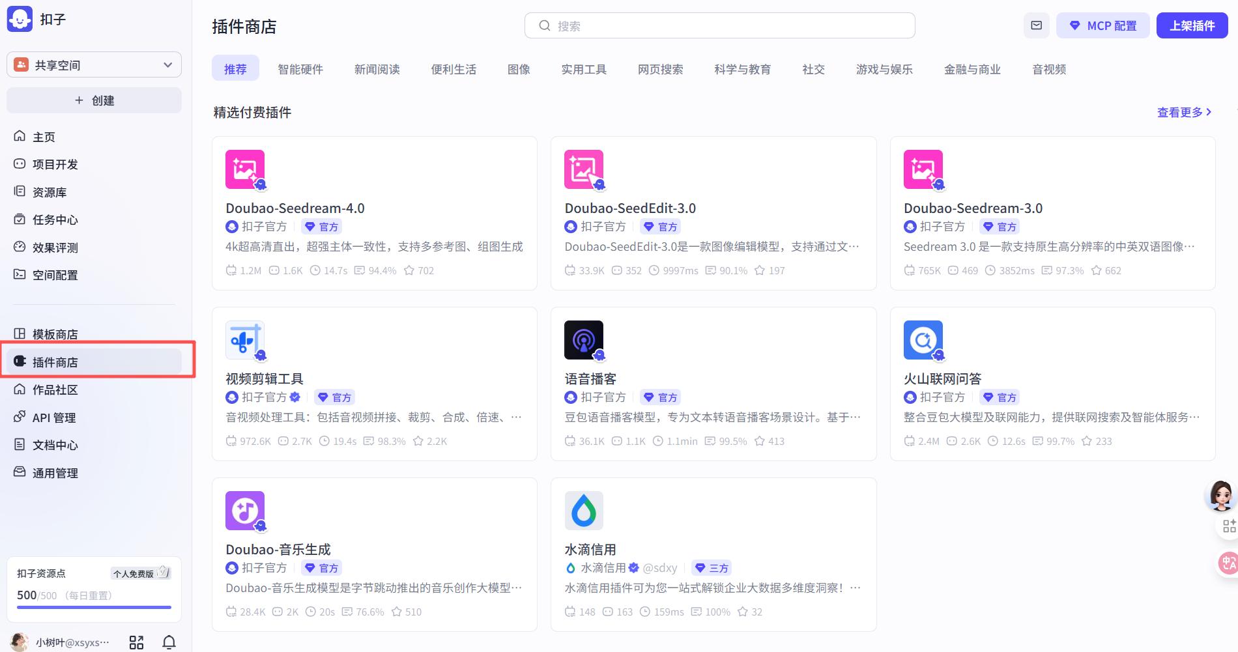This screenshot has width=1238, height=652.
Task: Open the 查看更多 chevron for paid plugins
Action: (1209, 111)
